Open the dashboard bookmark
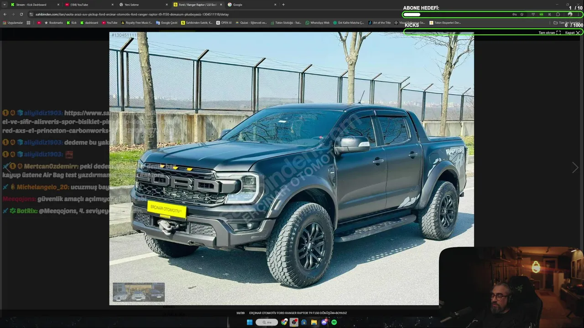The image size is (584, 328). tap(89, 22)
